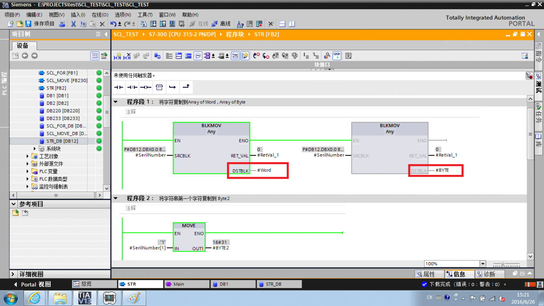Expand the 外部源文件 folder

[x=28, y=164]
